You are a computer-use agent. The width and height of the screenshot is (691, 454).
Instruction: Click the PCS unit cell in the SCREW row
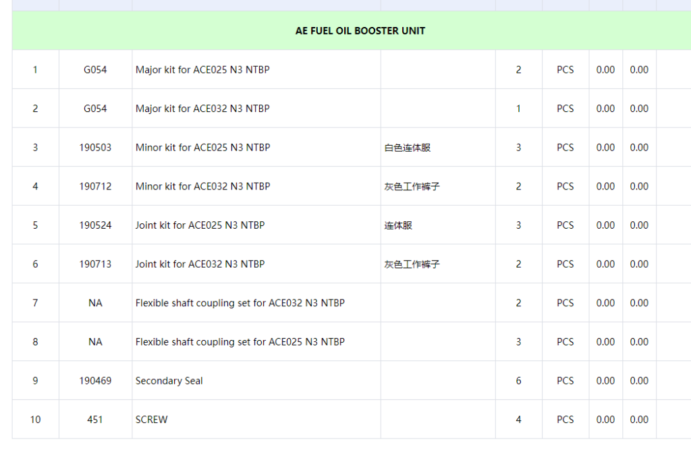tap(565, 420)
